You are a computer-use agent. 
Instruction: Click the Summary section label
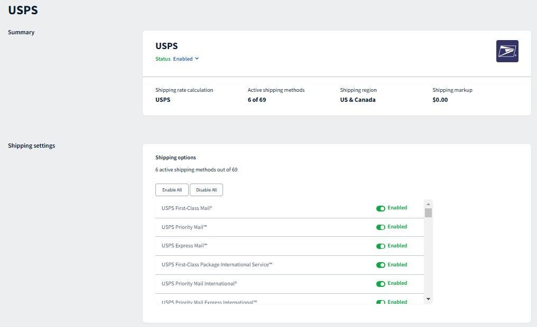pyautogui.click(x=21, y=32)
